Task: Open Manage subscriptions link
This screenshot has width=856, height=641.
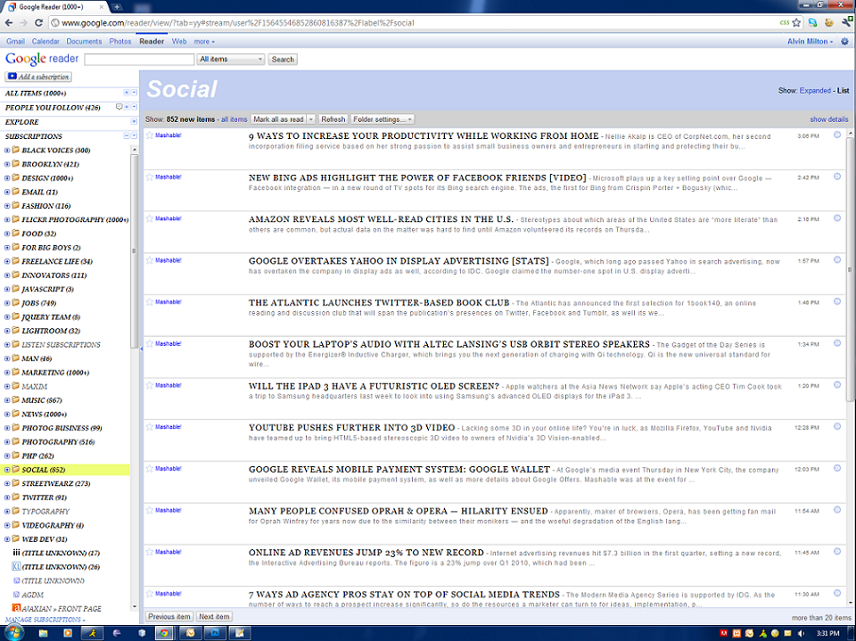Action: (45, 620)
